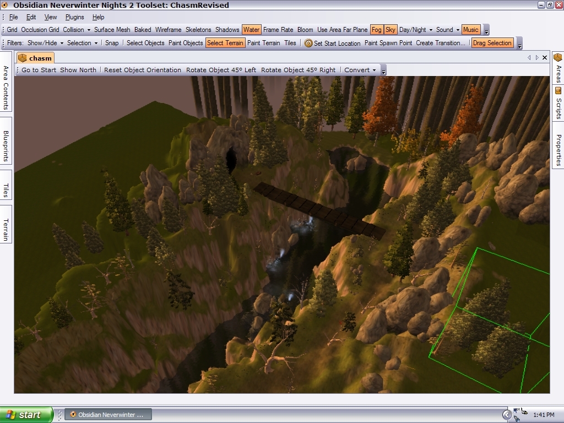Viewport: 564px width, 423px height.
Task: Click the wooden bridge in the viewport
Action: click(x=319, y=210)
